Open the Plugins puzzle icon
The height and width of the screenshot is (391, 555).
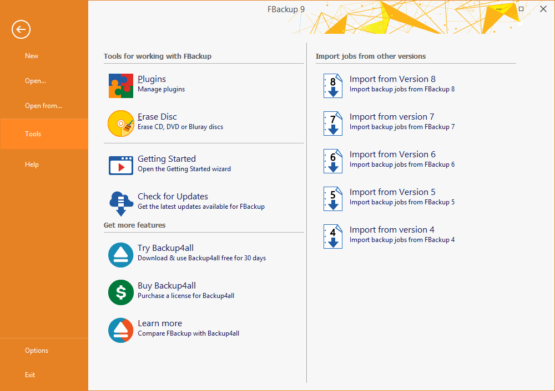pyautogui.click(x=120, y=85)
